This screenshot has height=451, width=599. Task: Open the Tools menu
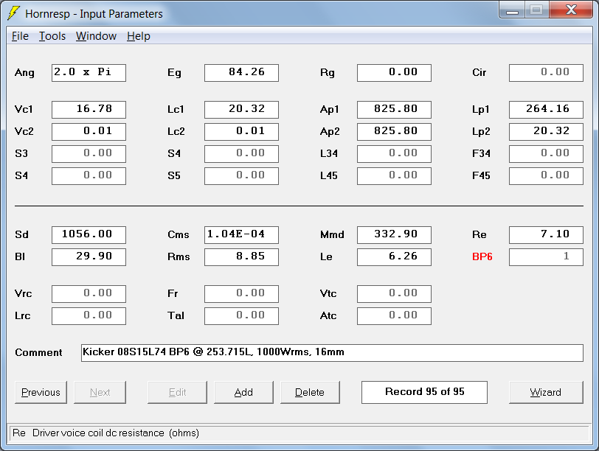point(52,36)
